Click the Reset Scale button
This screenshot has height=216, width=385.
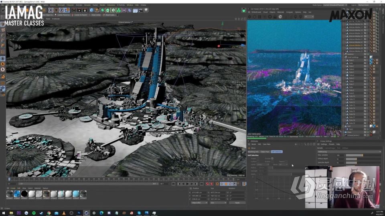point(110,15)
